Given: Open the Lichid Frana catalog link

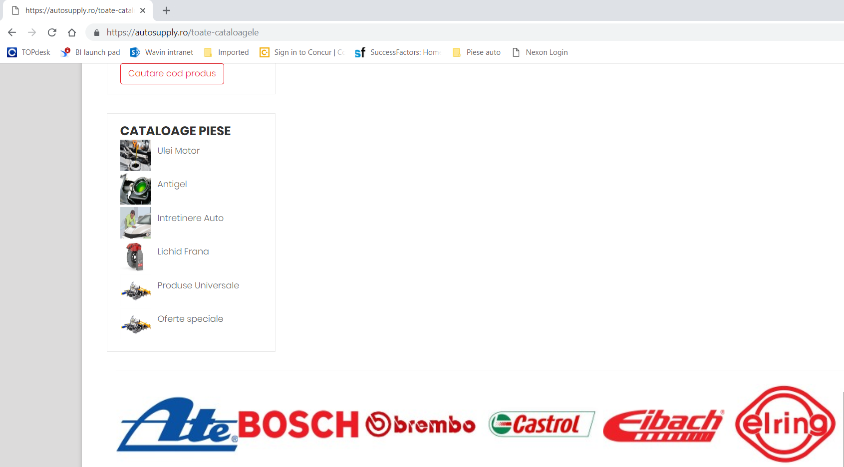Looking at the screenshot, I should pyautogui.click(x=183, y=251).
